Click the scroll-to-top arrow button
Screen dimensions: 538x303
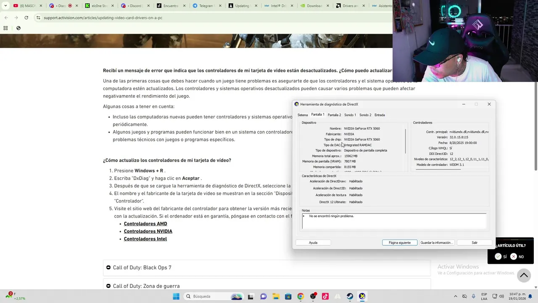(524, 275)
